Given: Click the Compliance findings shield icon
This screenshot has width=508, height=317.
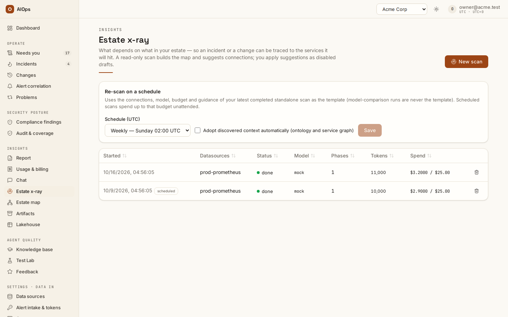Looking at the screenshot, I should pos(10,122).
